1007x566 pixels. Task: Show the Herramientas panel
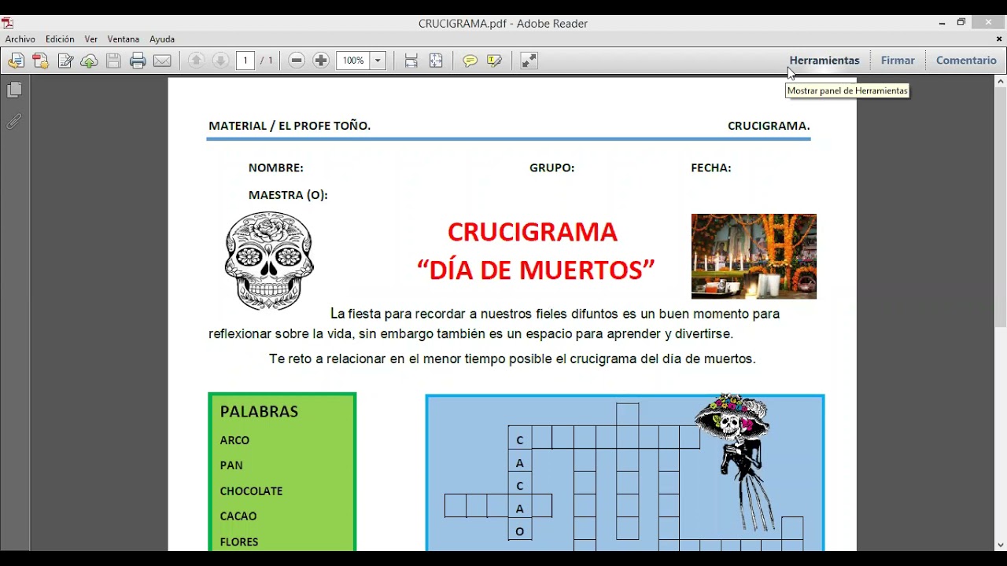[x=824, y=61]
